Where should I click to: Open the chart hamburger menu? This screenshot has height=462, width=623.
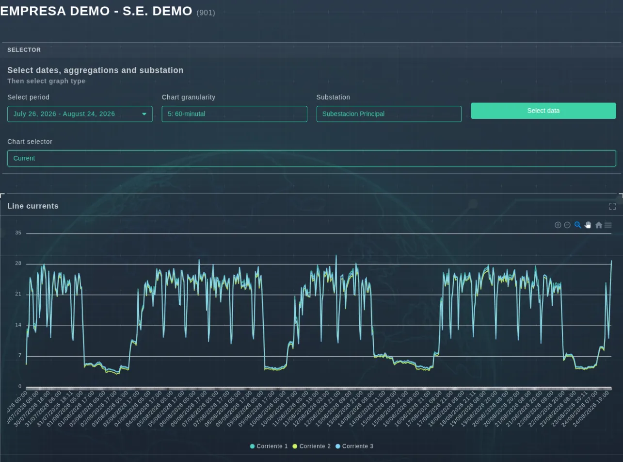pos(608,225)
